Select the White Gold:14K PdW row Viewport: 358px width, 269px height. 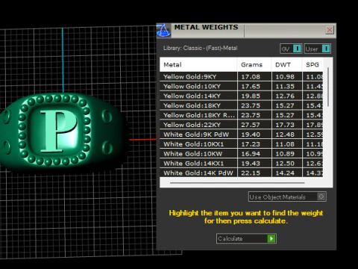[x=242, y=173]
